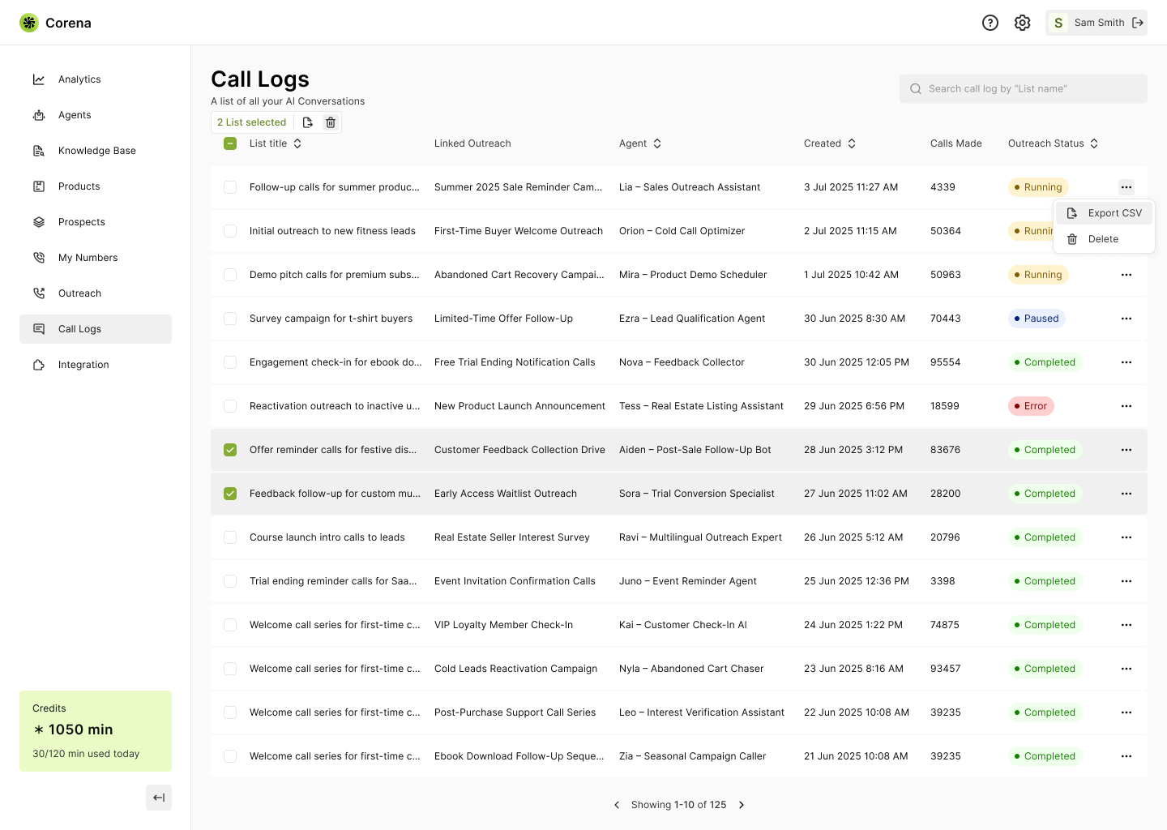Open settings via the gear icon
Screen dimensions: 1167x830
click(1022, 23)
